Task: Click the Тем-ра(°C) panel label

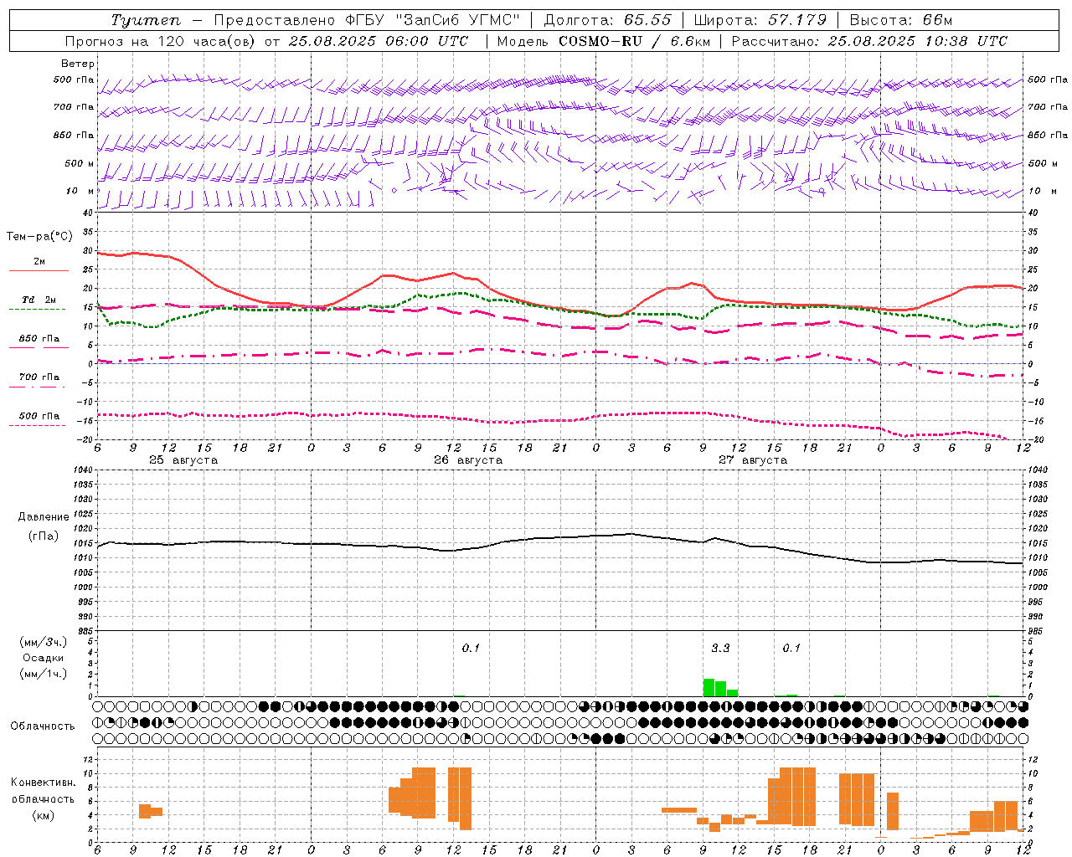Action: coord(40,237)
